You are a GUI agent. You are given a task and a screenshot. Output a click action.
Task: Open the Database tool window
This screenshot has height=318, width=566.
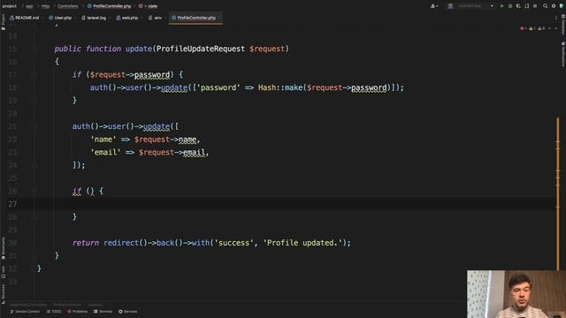(562, 25)
